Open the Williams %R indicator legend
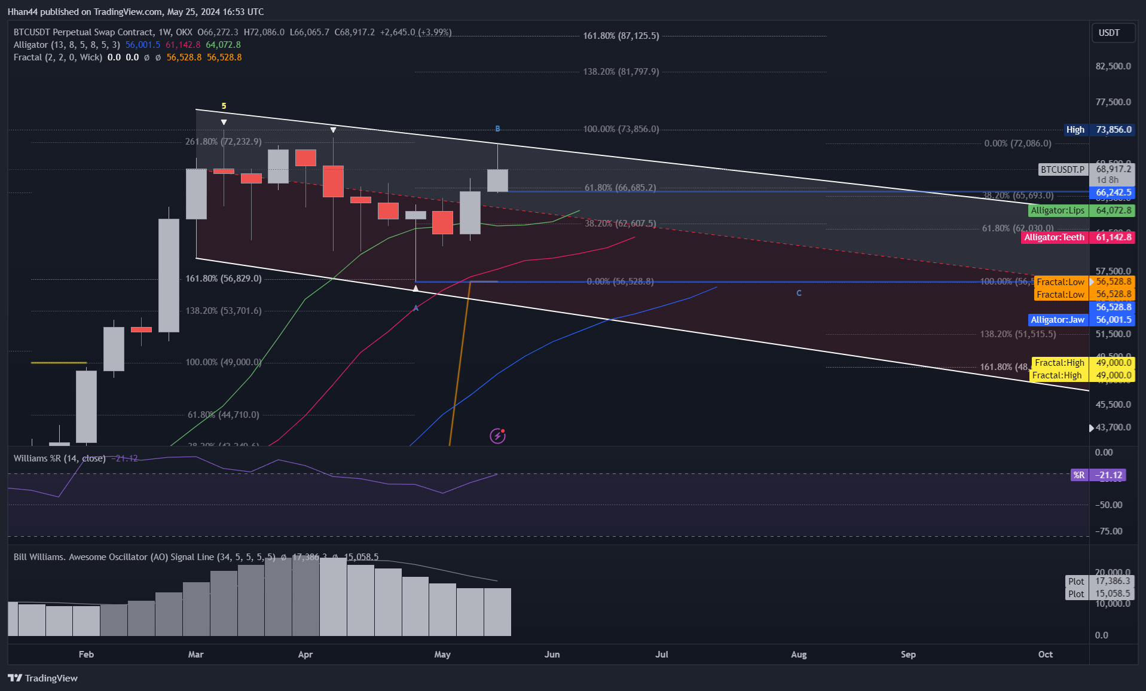This screenshot has width=1146, height=691. 60,458
